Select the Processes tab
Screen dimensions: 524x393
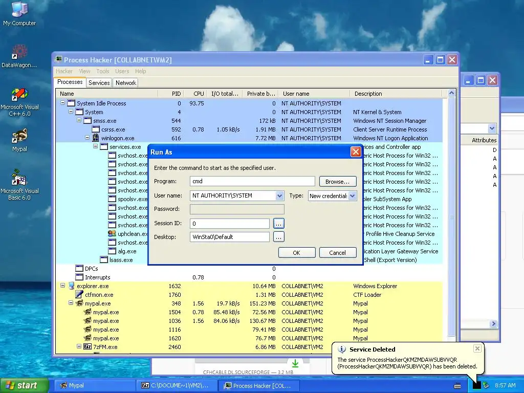[70, 82]
